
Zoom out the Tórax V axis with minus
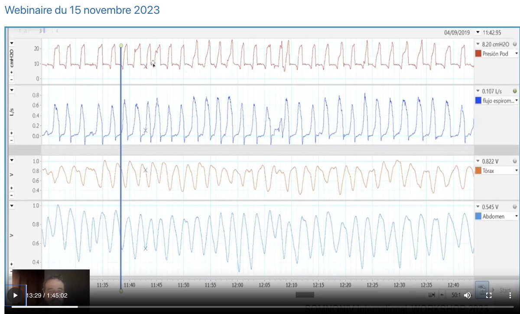pyautogui.click(x=11, y=194)
